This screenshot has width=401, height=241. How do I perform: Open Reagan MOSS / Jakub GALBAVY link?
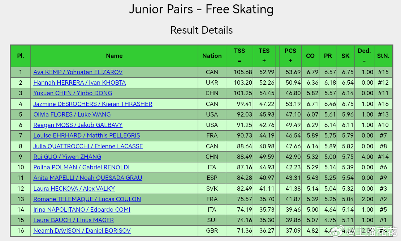coord(78,125)
